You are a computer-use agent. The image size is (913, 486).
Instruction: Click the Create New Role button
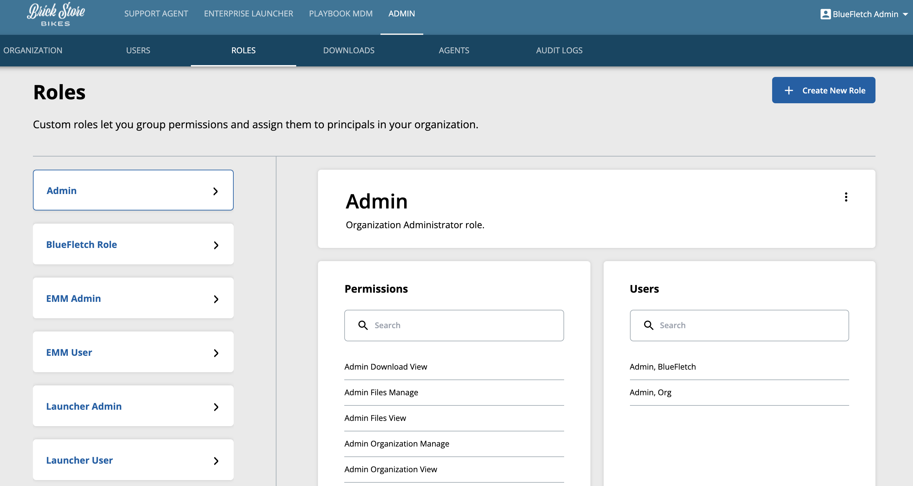click(823, 90)
